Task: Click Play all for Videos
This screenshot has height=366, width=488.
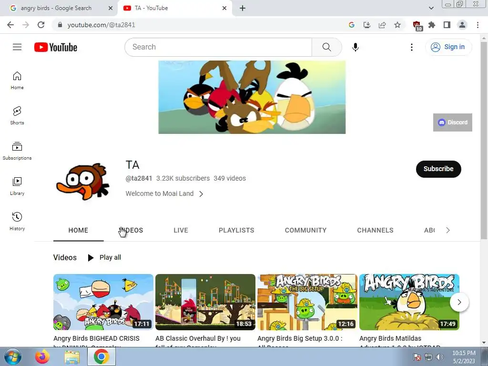Action: (x=104, y=257)
